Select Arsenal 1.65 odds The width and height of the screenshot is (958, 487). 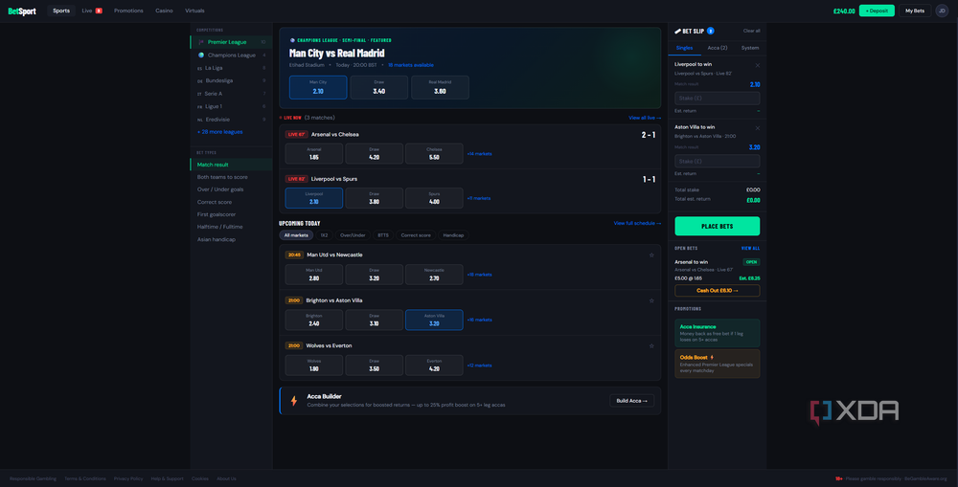[313, 154]
